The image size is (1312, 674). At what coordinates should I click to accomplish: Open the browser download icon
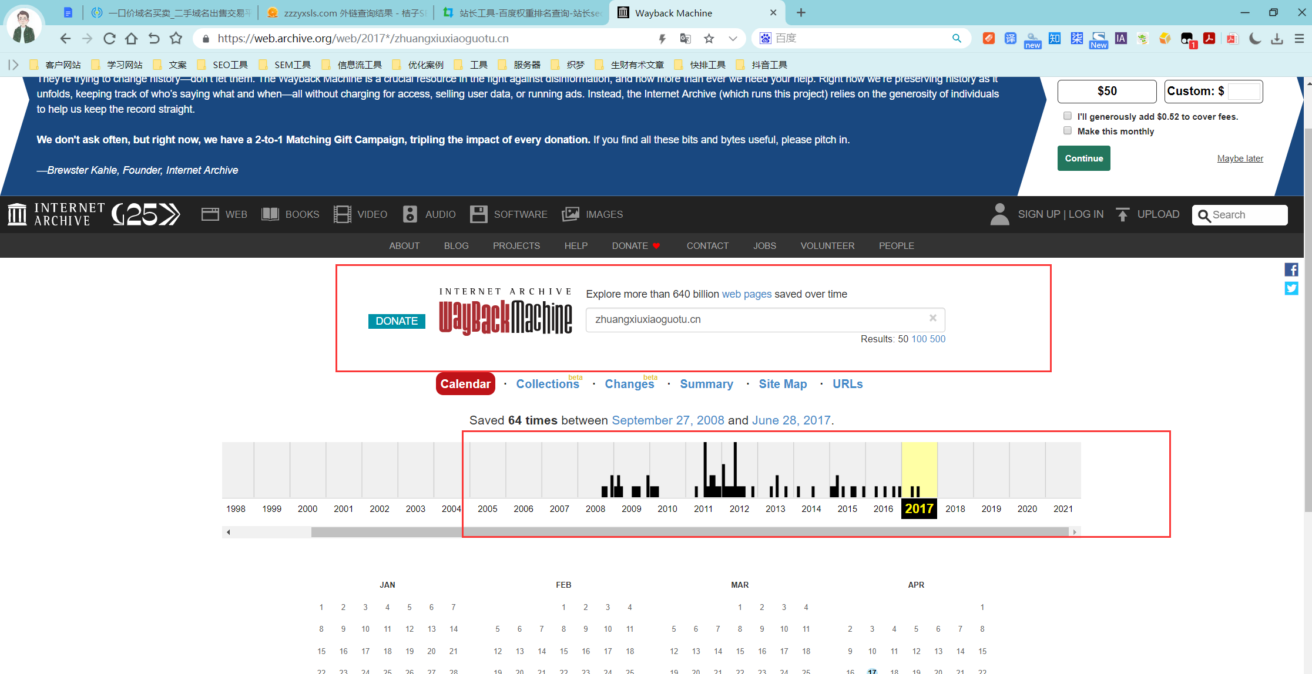coord(1277,39)
